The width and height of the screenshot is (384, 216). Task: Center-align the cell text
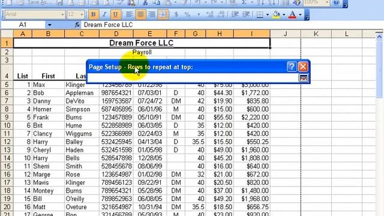coord(140,14)
